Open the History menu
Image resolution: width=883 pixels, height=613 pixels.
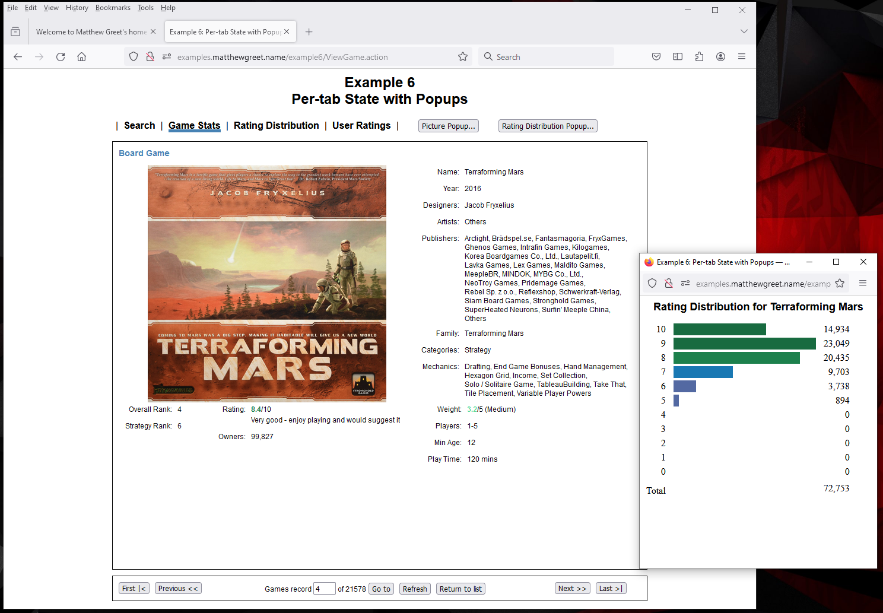pyautogui.click(x=77, y=8)
